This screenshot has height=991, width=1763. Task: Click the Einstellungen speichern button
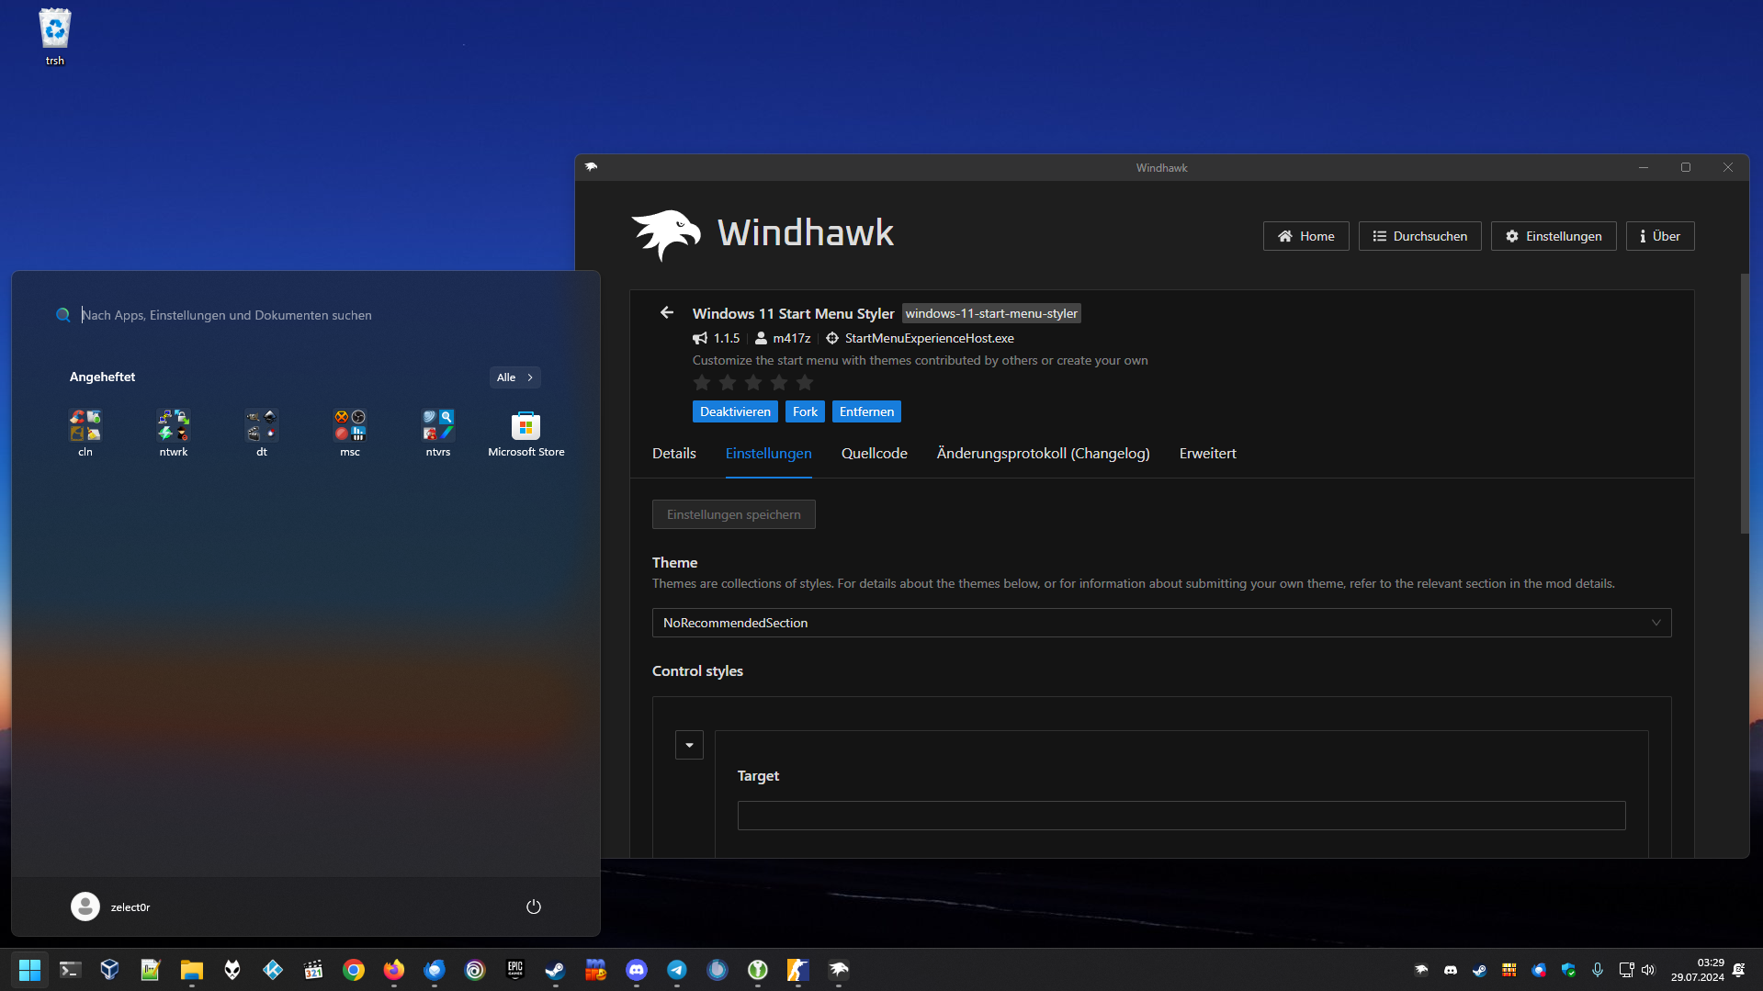(734, 514)
